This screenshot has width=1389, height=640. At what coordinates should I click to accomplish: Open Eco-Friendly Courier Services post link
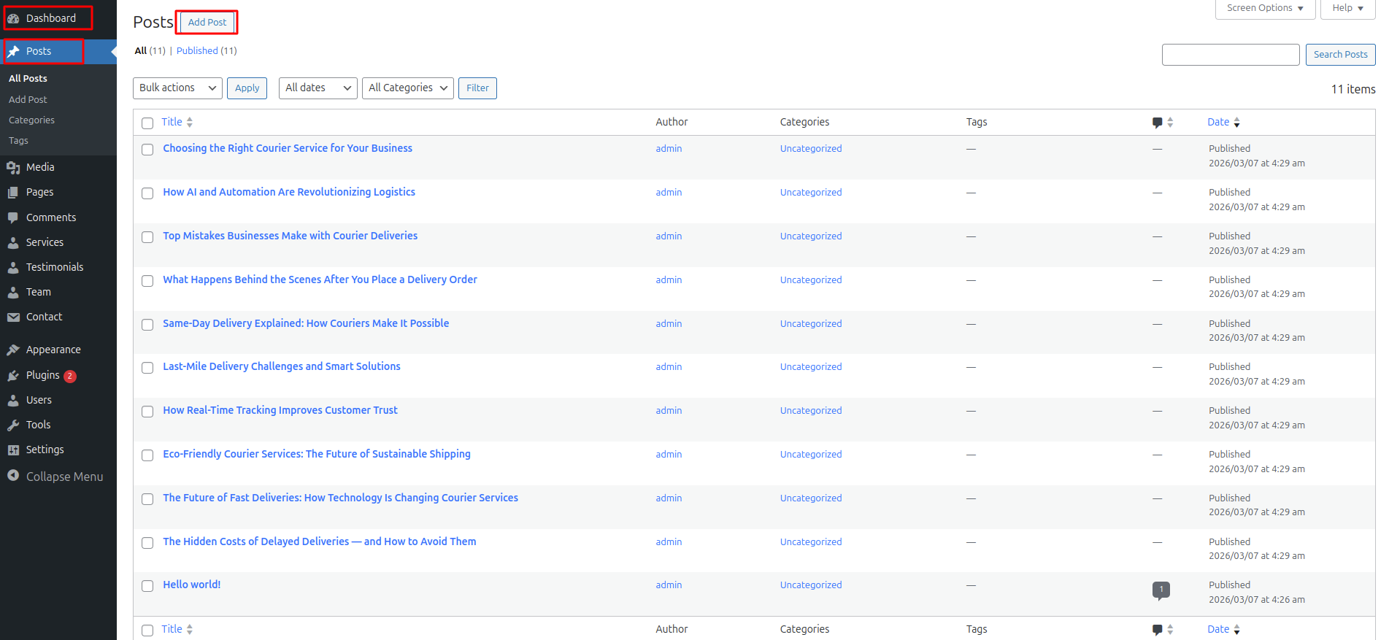tap(317, 454)
